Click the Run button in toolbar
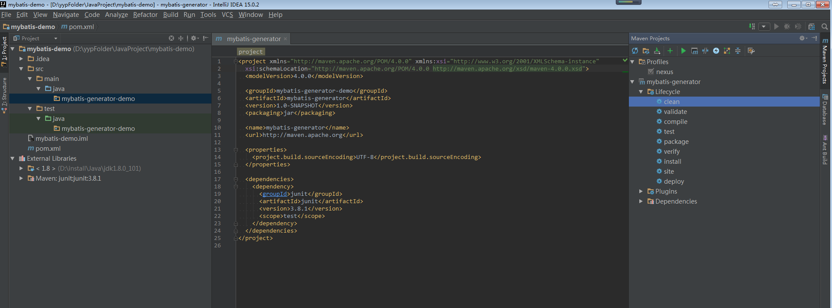The image size is (832, 308). coord(776,26)
